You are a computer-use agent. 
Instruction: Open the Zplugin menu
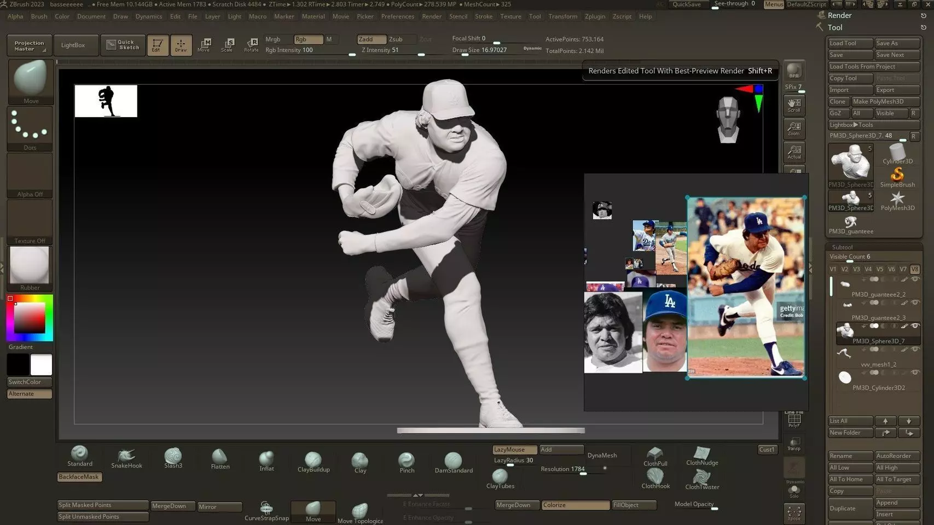(x=595, y=16)
